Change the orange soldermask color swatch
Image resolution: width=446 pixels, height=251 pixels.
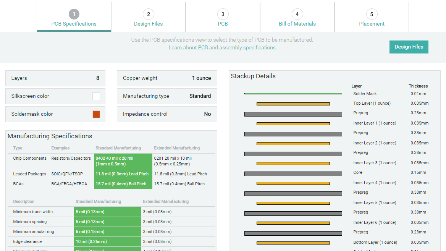point(96,114)
